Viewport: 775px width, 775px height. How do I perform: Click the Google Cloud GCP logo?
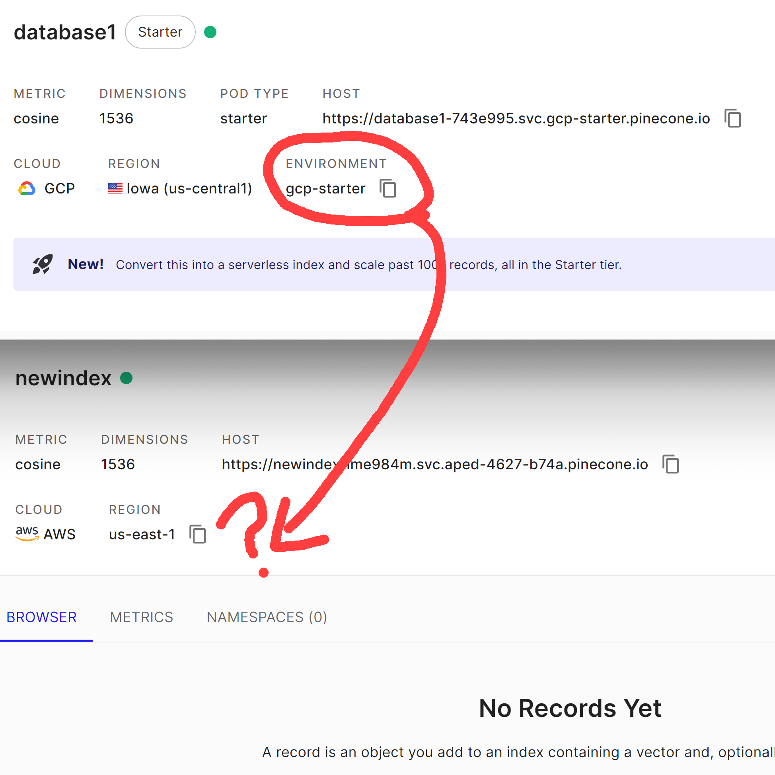pos(27,188)
